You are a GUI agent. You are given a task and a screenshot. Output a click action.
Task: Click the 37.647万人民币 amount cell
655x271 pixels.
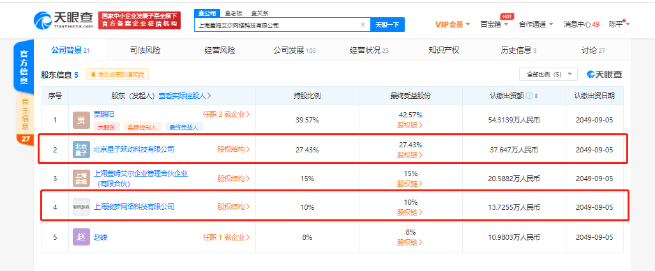(x=514, y=150)
